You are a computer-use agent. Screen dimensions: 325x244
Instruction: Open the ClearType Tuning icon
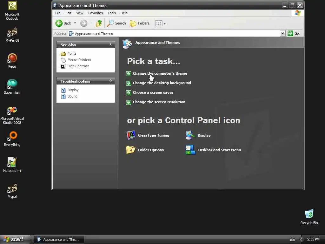click(131, 135)
